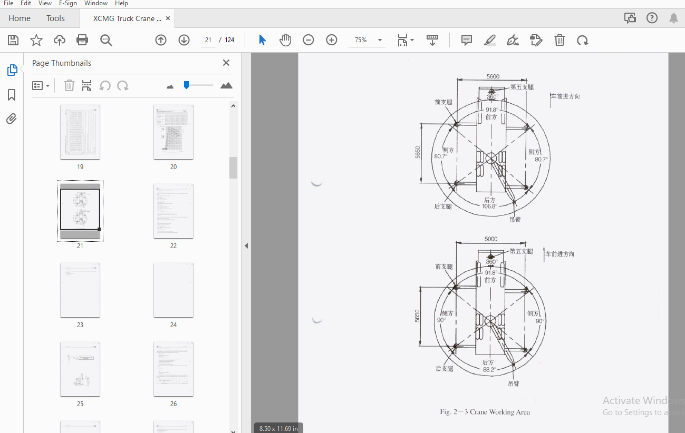Zoom in with plus icon
The width and height of the screenshot is (685, 433).
tap(332, 40)
